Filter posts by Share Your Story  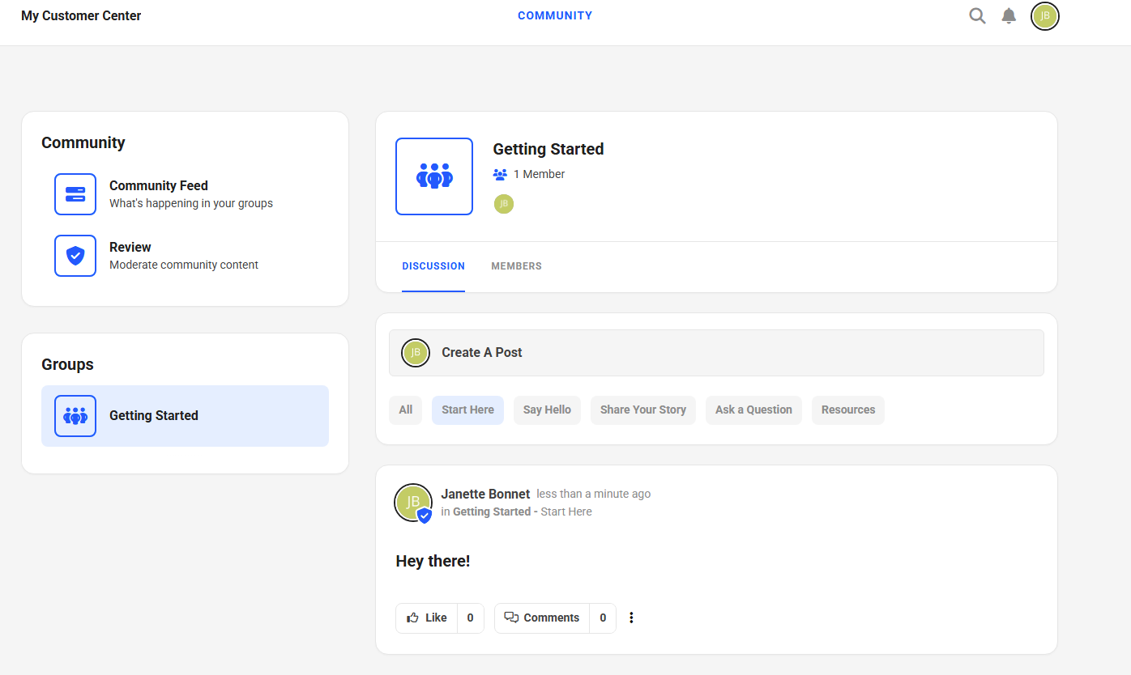[x=642, y=410]
